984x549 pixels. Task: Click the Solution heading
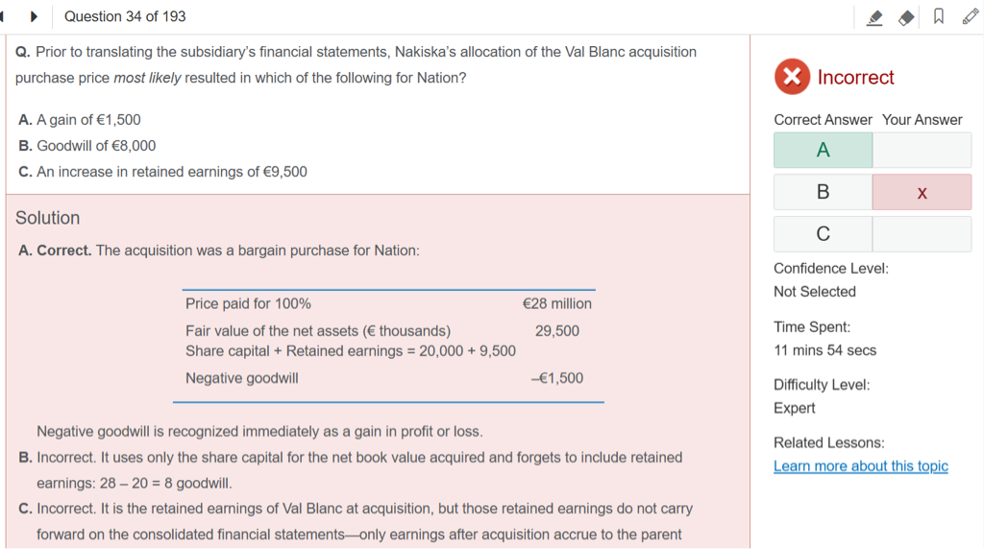(48, 218)
